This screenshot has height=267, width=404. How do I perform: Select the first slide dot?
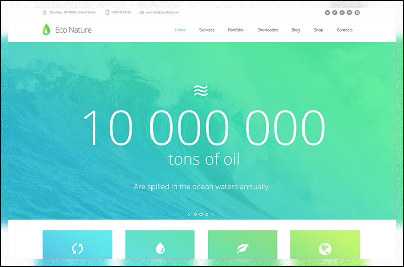[x=195, y=214]
